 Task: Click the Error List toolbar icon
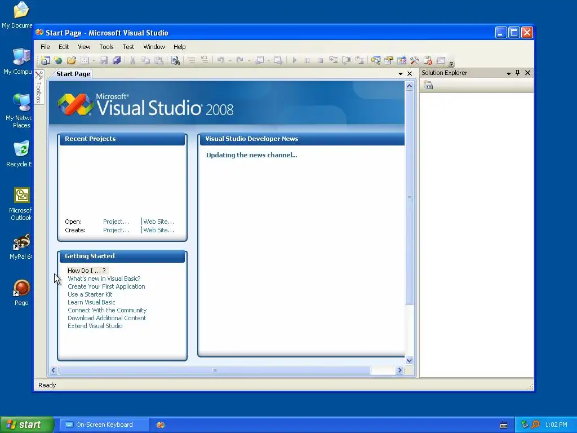(x=428, y=60)
